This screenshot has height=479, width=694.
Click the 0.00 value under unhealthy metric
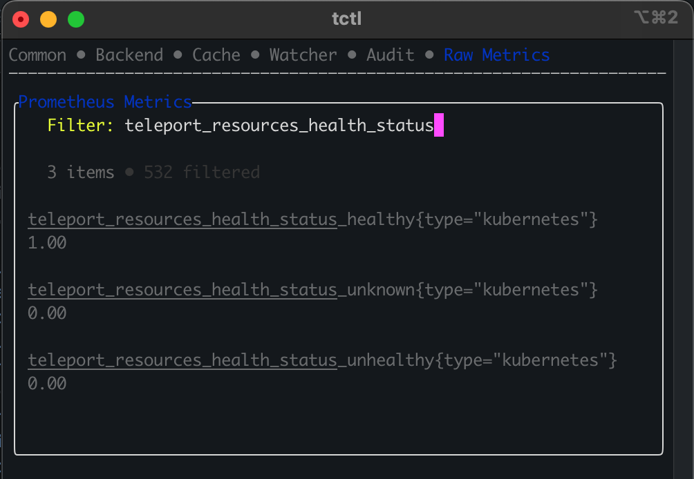click(47, 383)
